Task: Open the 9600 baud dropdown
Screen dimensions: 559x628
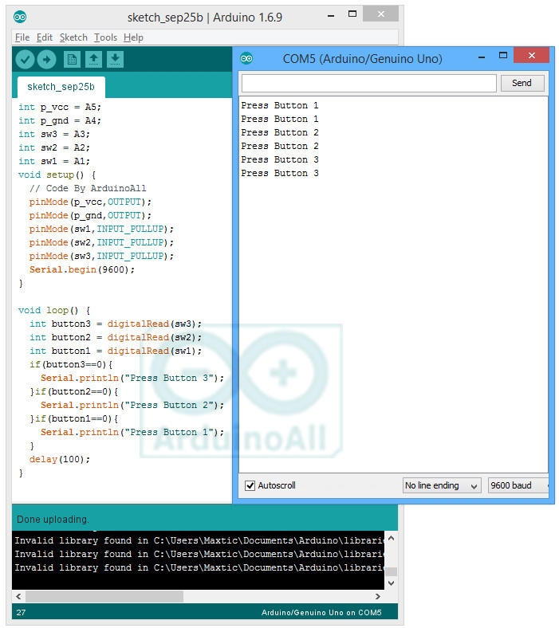Action: (518, 485)
